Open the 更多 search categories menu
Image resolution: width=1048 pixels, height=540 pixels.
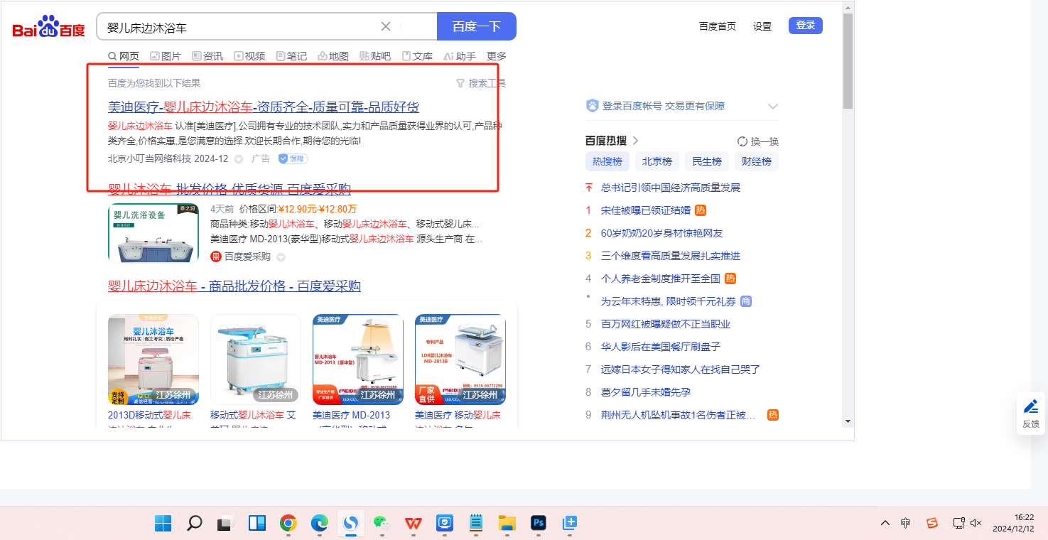pyautogui.click(x=497, y=56)
